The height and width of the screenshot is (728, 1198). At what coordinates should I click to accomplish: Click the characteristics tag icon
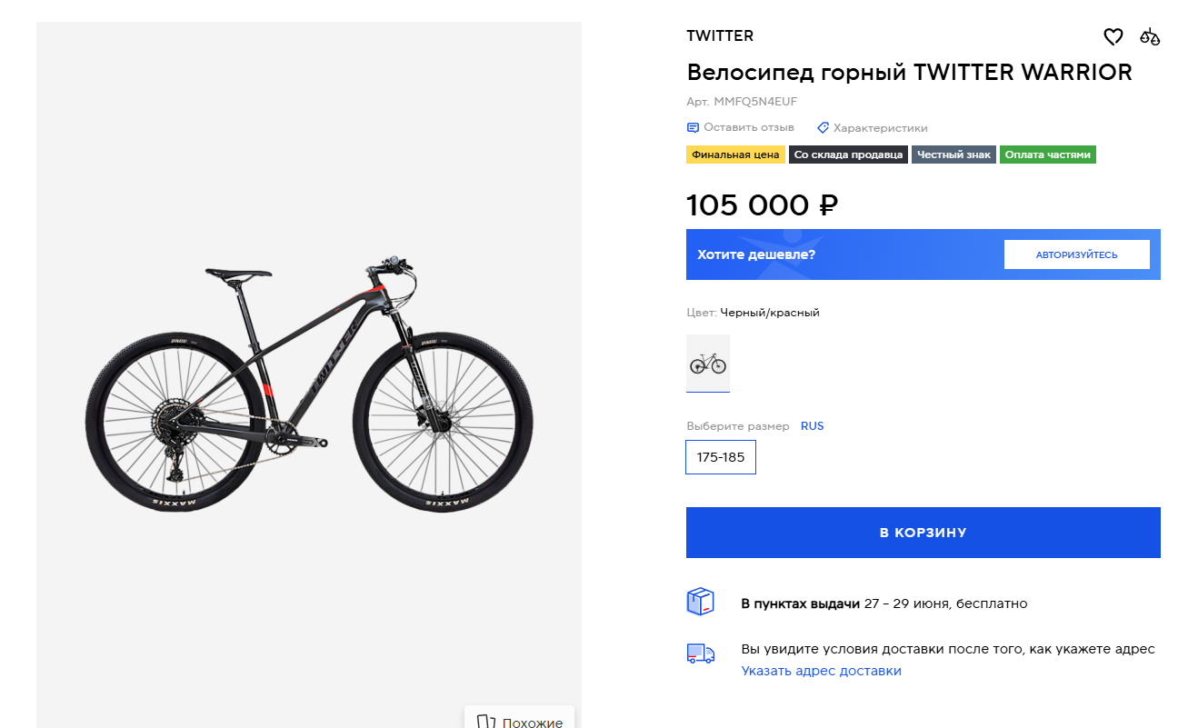[x=824, y=128]
